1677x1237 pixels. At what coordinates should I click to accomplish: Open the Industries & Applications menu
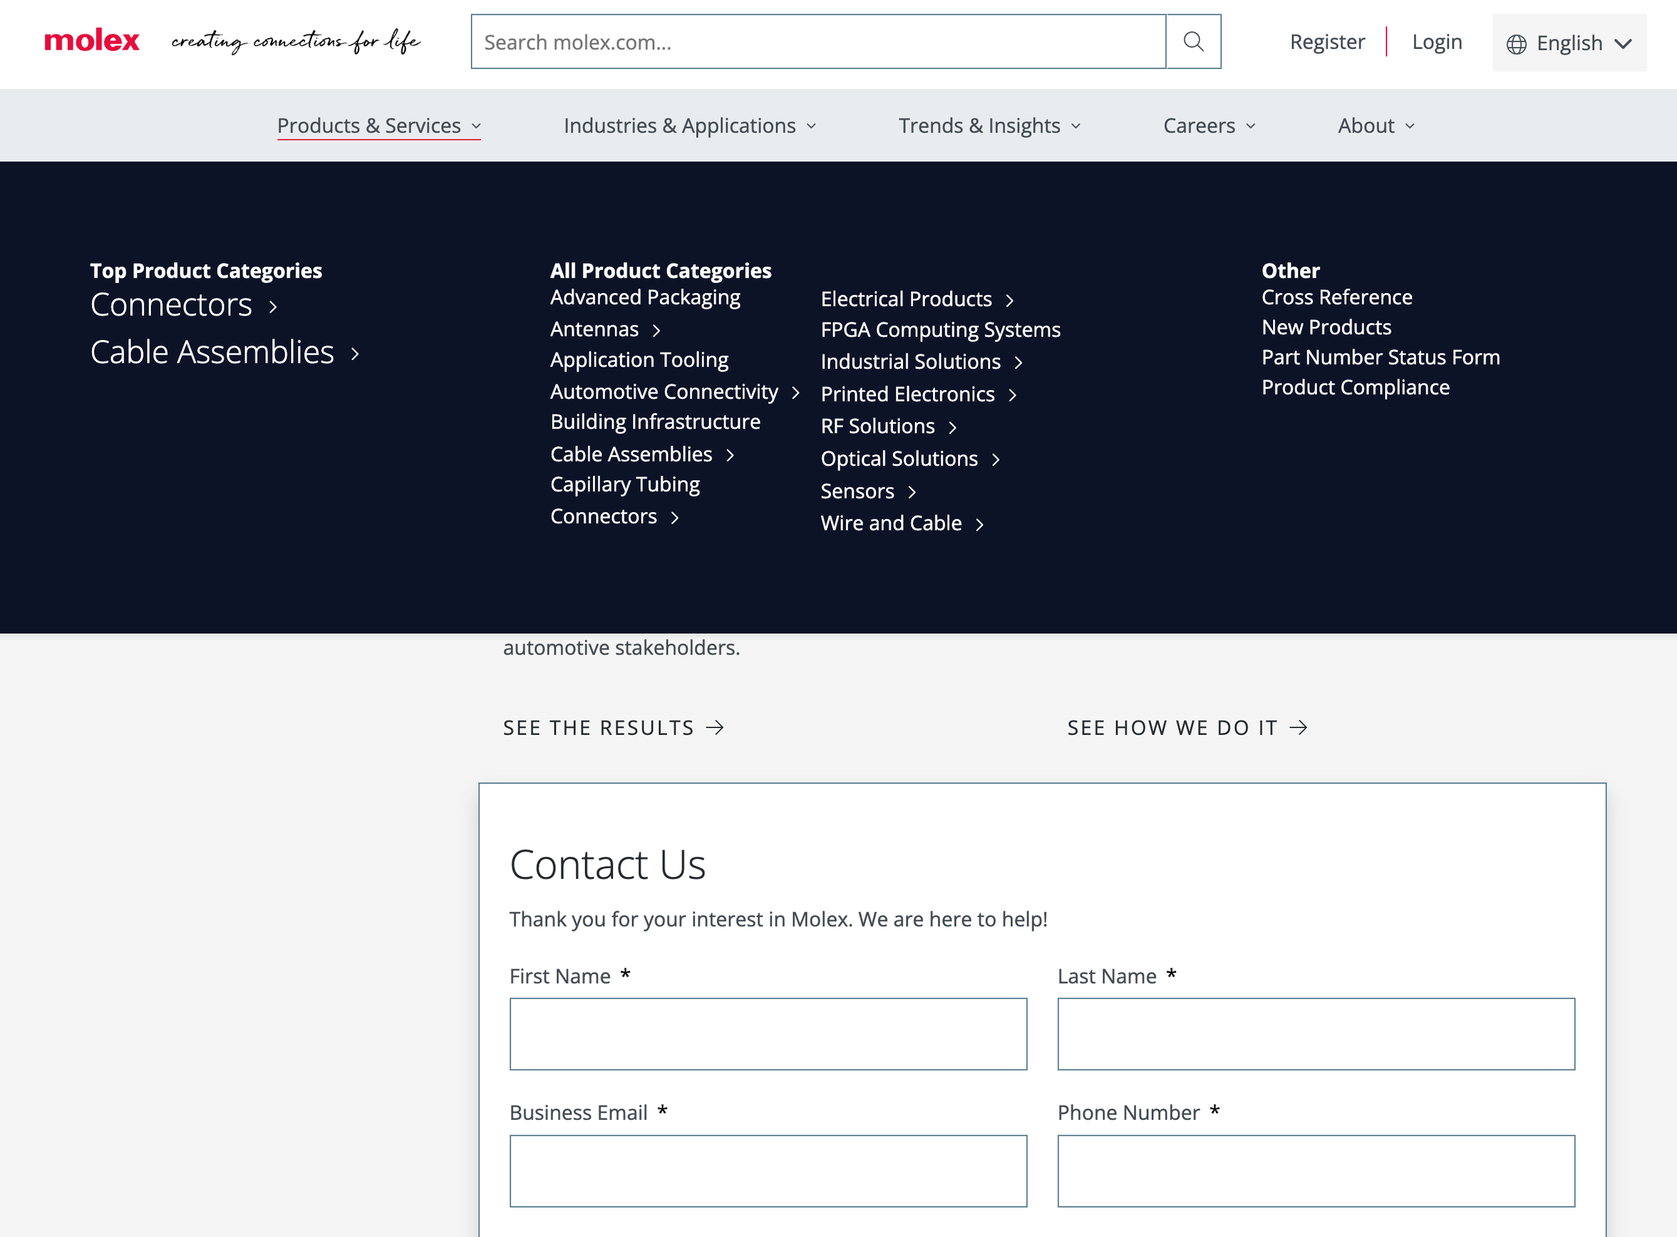(690, 126)
